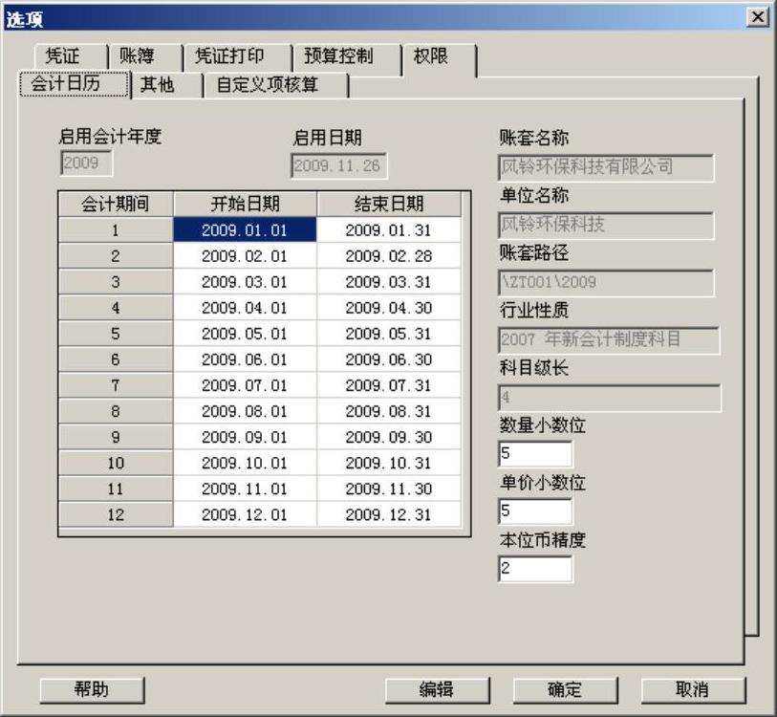The height and width of the screenshot is (717, 777).
Task: Select start date cell 2009.08.01
Action: (x=245, y=411)
